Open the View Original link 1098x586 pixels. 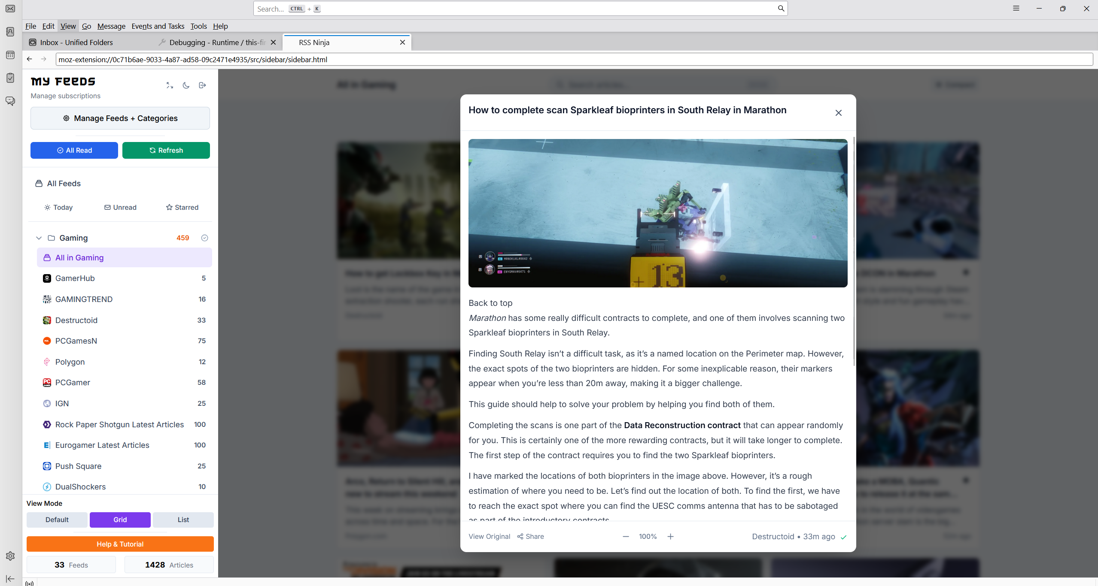489,536
